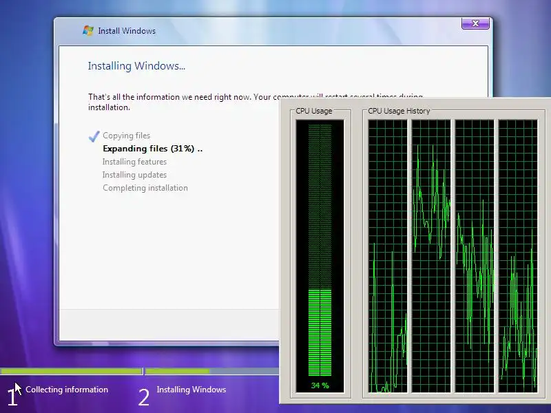Click the second CPU core history graph
Screen dimensions: 551x413
click(x=431, y=256)
